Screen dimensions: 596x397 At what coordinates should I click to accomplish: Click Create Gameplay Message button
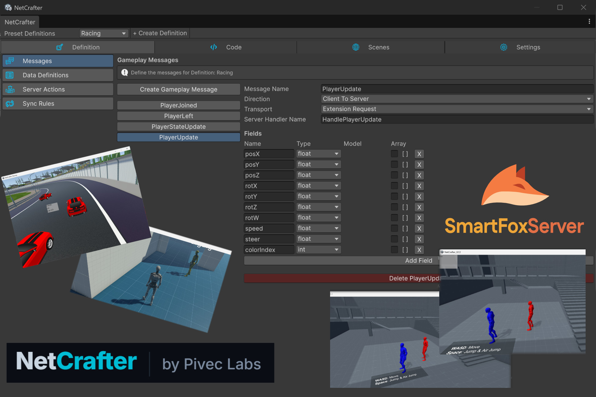click(x=178, y=89)
